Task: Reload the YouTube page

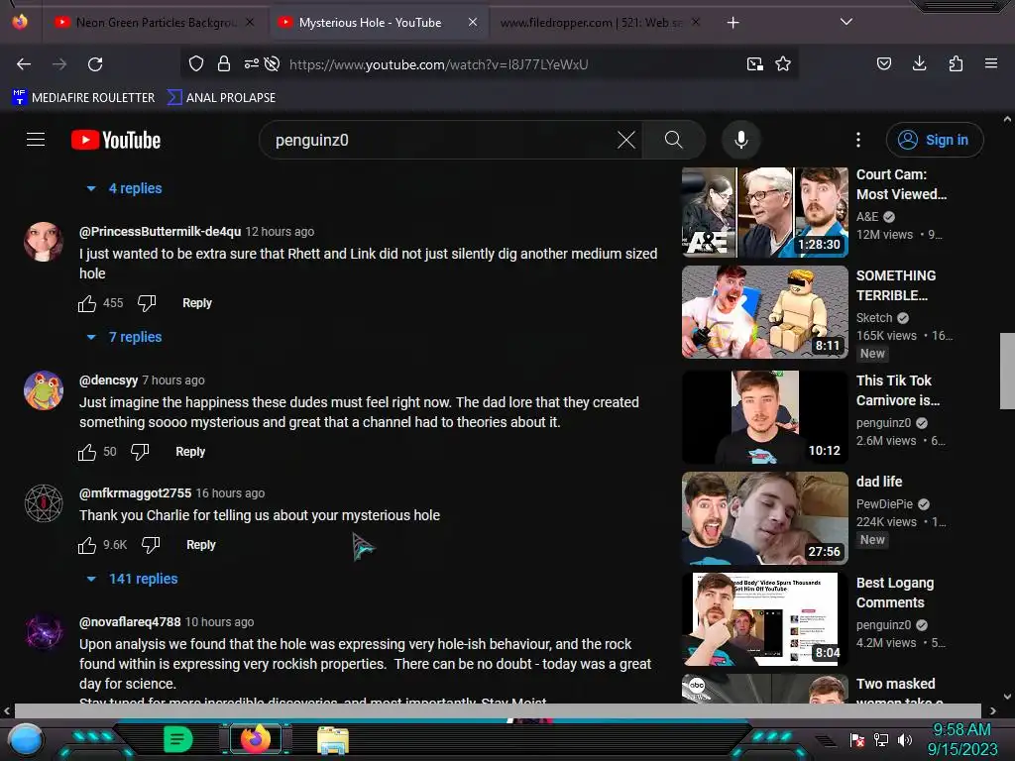Action: tap(95, 64)
